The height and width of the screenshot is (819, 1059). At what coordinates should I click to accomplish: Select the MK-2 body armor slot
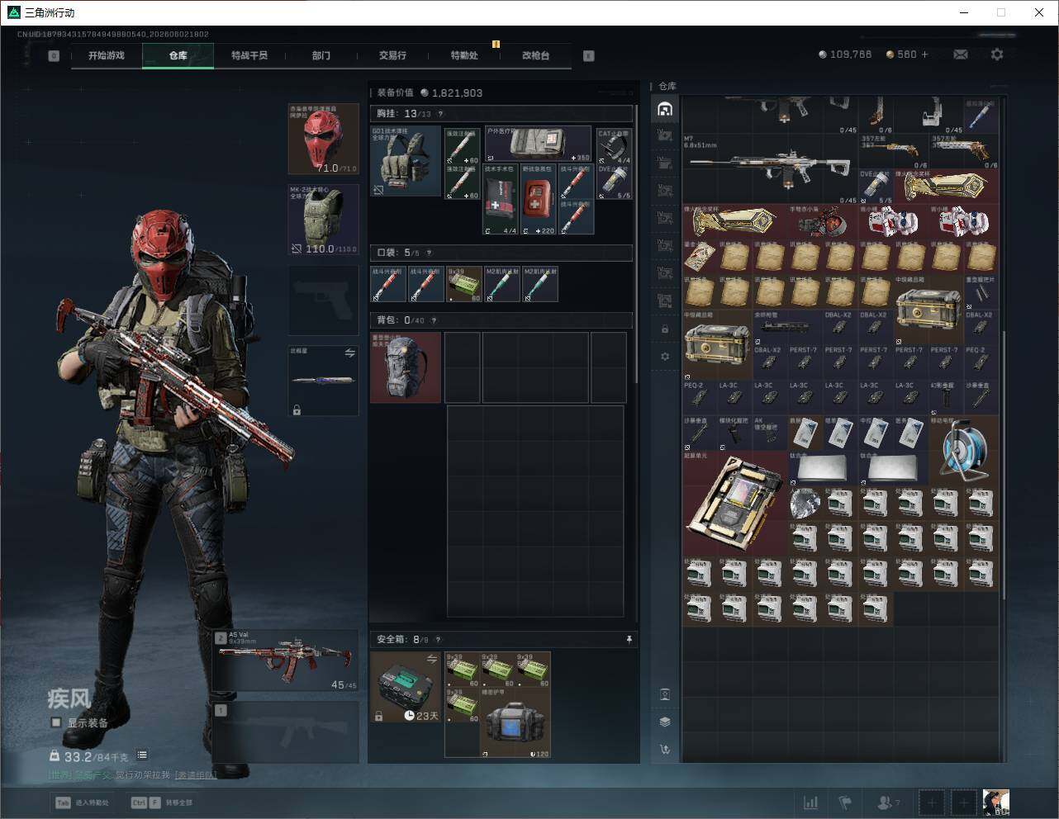pyautogui.click(x=324, y=220)
